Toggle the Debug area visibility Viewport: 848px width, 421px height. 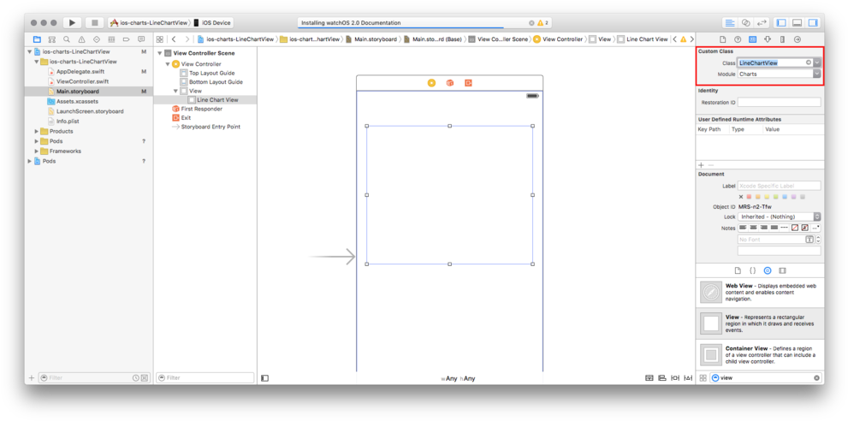(x=797, y=23)
